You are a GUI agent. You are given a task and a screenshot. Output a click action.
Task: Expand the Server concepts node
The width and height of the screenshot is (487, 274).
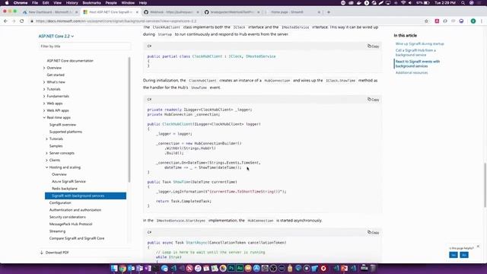click(x=46, y=153)
